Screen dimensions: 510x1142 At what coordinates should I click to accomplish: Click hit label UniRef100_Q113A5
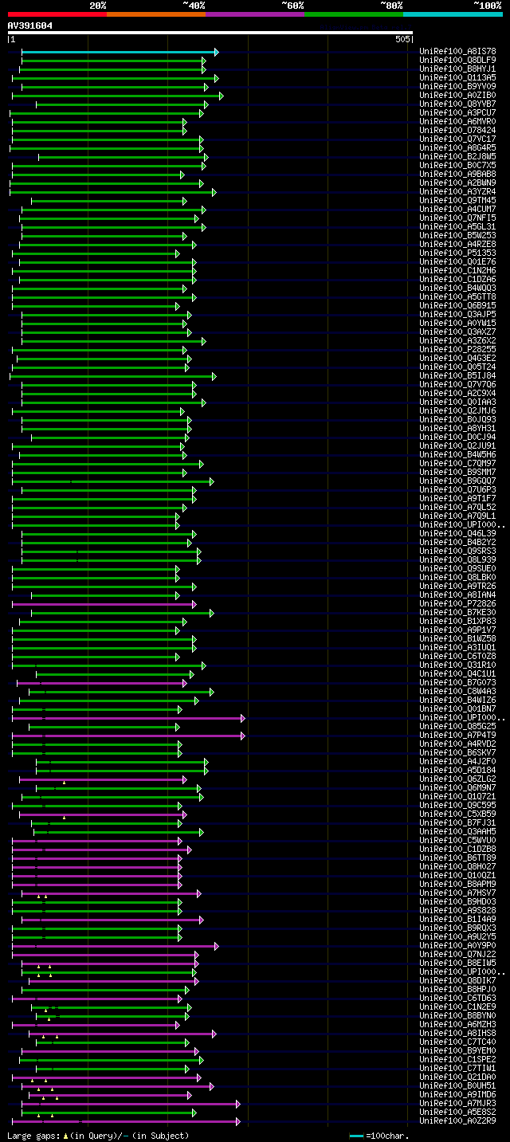457,78
